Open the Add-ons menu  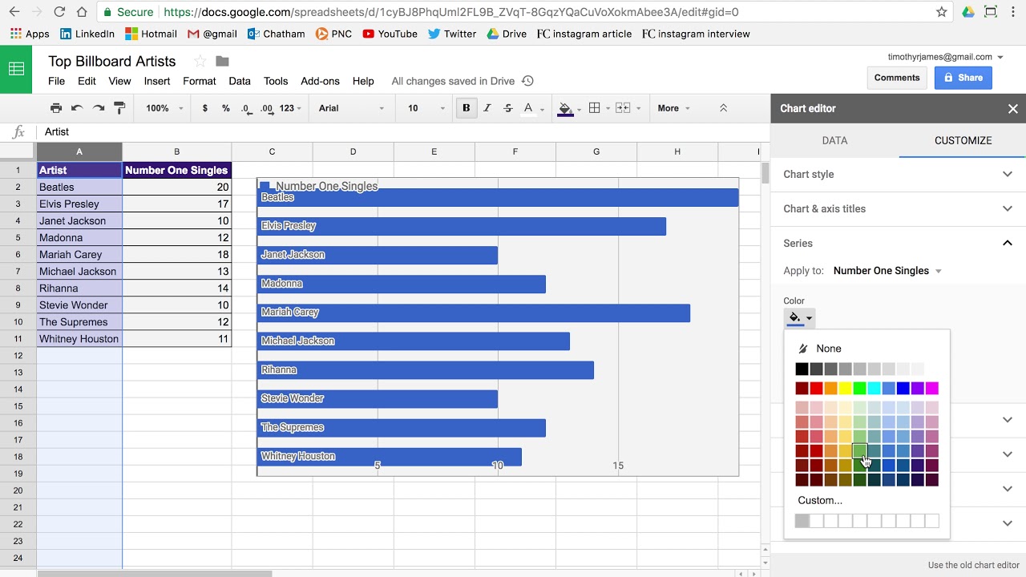[x=320, y=81]
